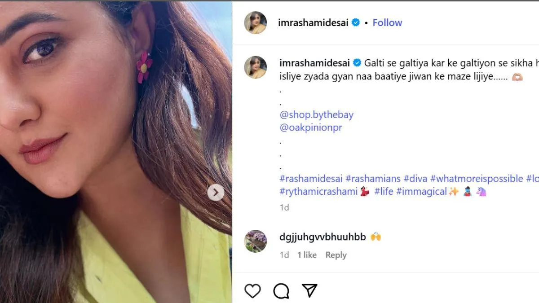This screenshot has width=539, height=303.
Task: Reply to dgjjuhgvvbhuuhbb comment
Action: click(x=336, y=255)
